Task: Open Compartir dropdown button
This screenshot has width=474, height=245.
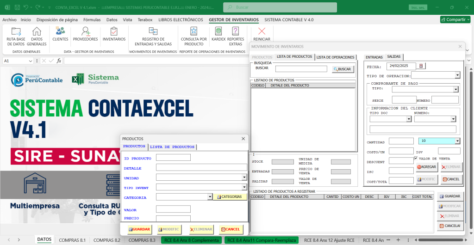Action: (455, 19)
